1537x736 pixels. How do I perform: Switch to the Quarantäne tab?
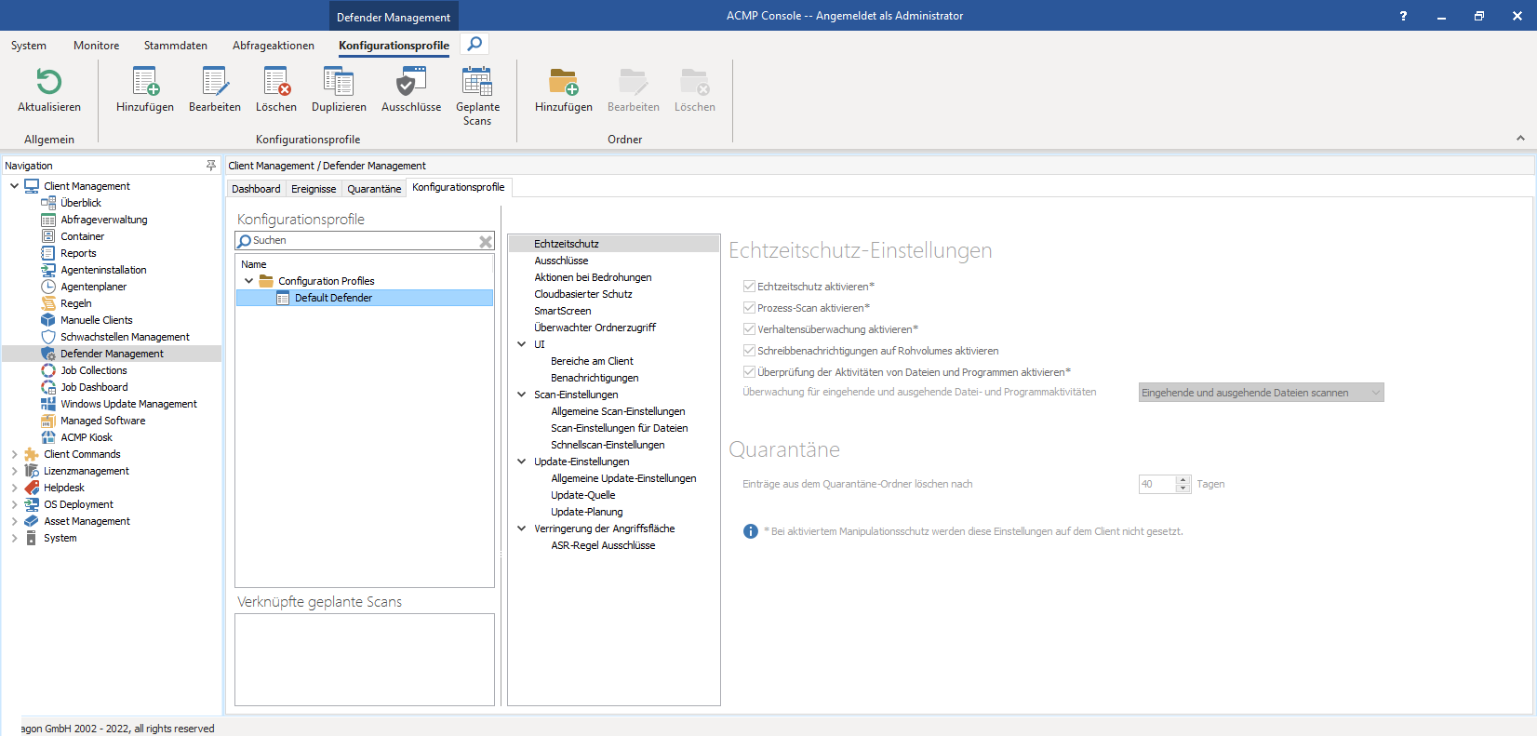pyautogui.click(x=374, y=189)
